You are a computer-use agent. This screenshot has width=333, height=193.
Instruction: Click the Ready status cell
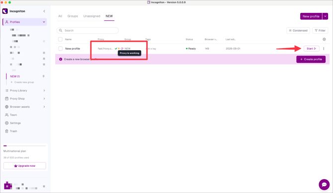click(x=191, y=49)
